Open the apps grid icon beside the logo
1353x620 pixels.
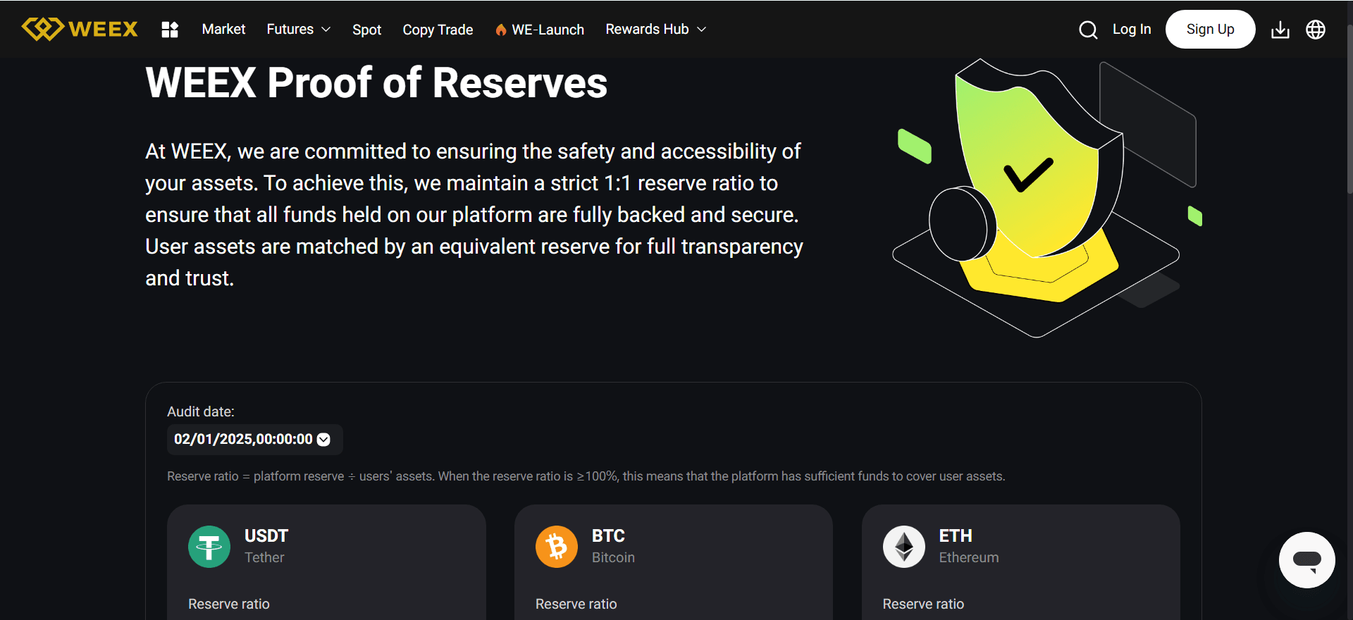pos(170,29)
